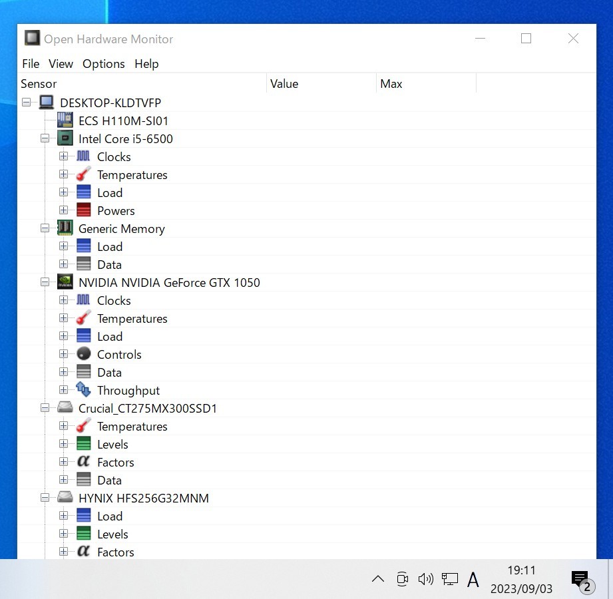
Task: Click the ECS H110M-SI01 motherboard icon
Action: [65, 120]
